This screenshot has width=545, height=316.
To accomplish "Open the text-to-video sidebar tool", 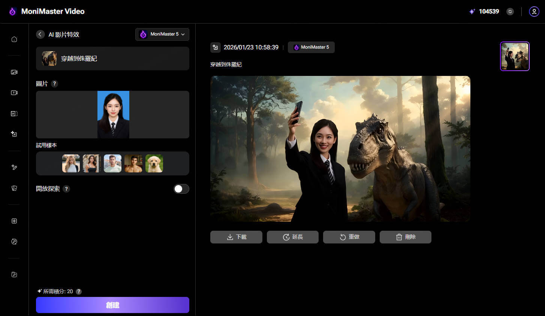I will [14, 93].
